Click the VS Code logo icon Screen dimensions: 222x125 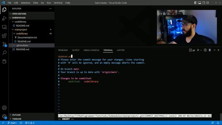point(3,3)
